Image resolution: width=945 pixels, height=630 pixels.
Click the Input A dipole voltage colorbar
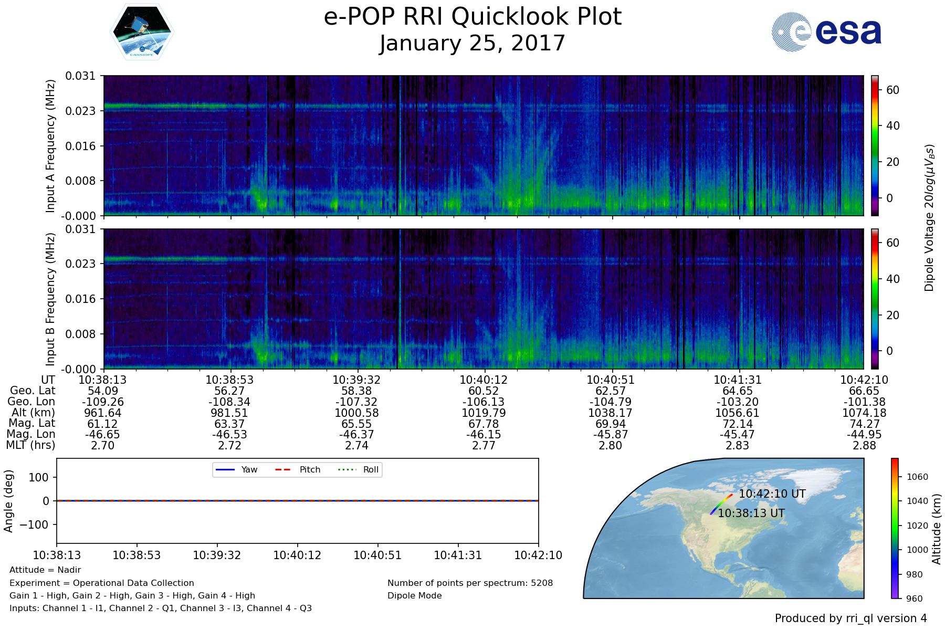tap(875, 145)
